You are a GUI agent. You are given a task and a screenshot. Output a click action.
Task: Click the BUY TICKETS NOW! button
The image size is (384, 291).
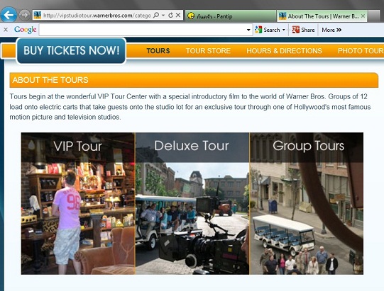click(71, 50)
